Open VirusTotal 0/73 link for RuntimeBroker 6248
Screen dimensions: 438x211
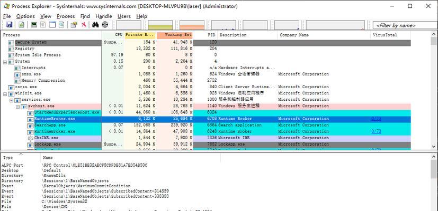point(376,131)
